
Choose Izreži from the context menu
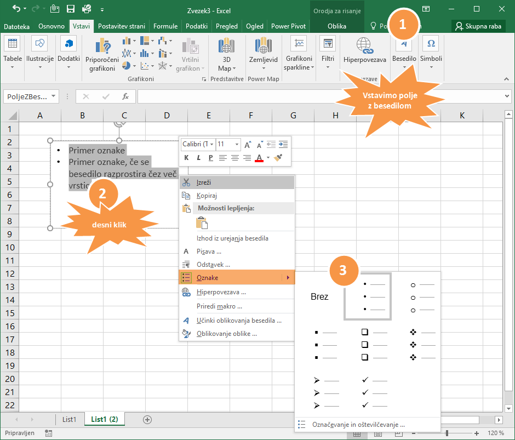pos(237,182)
